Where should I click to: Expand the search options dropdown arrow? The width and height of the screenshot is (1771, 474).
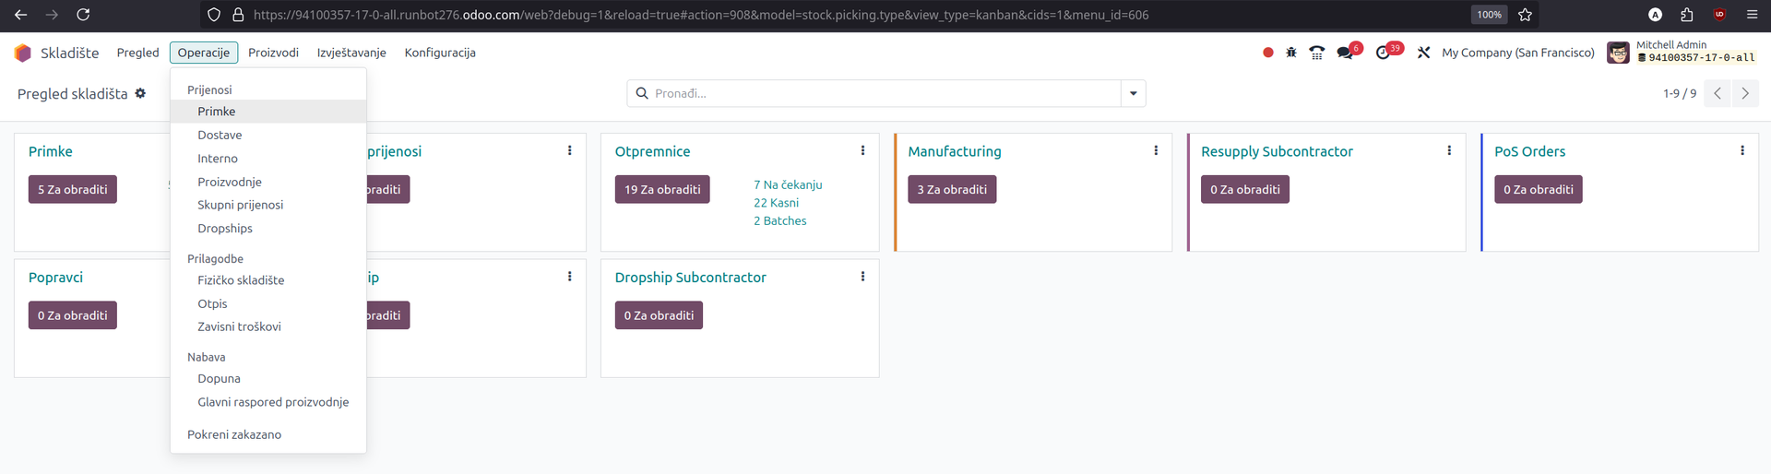pos(1133,93)
